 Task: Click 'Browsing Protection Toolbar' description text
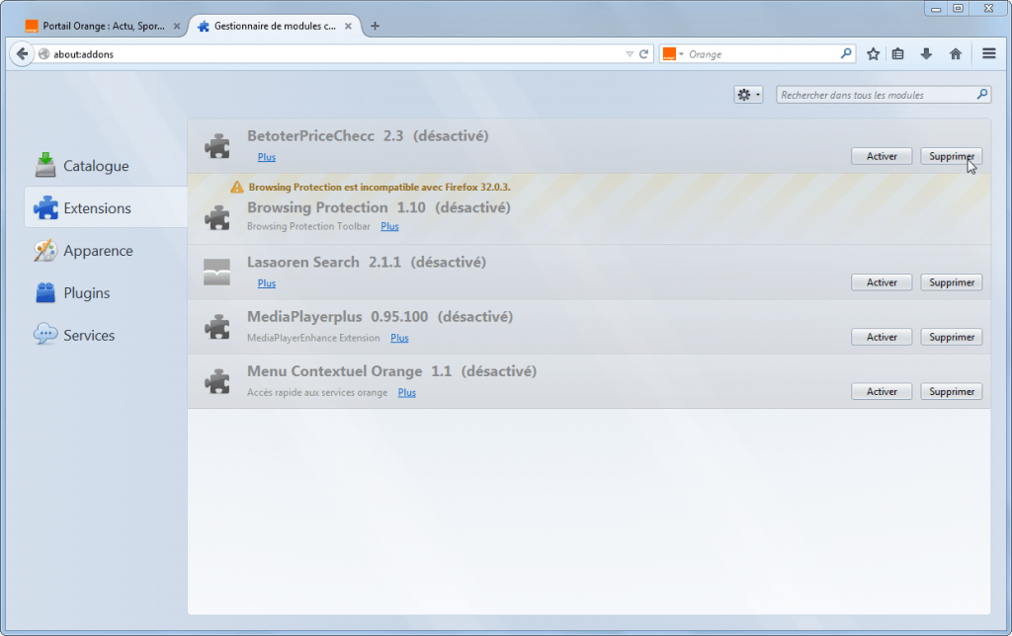[308, 226]
